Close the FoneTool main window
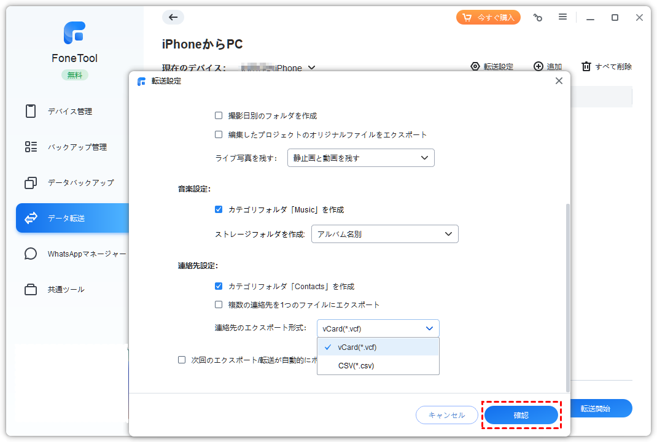The image size is (657, 442). tap(639, 17)
